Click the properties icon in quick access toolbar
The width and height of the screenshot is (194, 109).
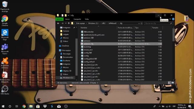[62, 15]
